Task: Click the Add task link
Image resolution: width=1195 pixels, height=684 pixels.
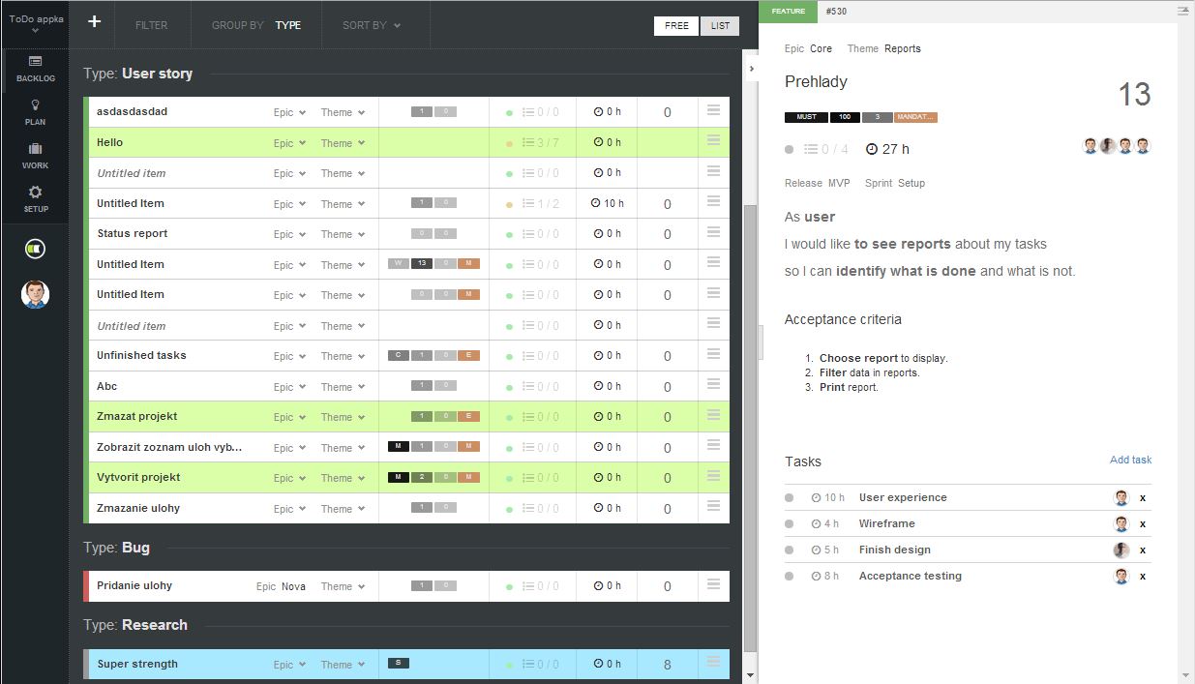Action: pos(1130,460)
